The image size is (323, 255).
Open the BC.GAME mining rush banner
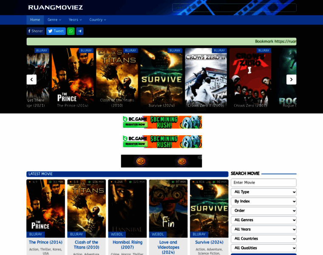[x=161, y=122]
